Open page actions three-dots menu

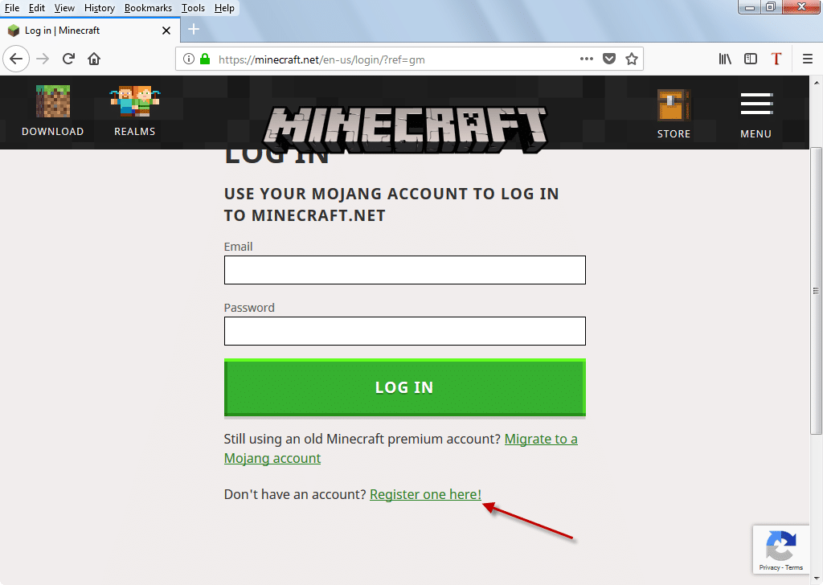pos(586,59)
